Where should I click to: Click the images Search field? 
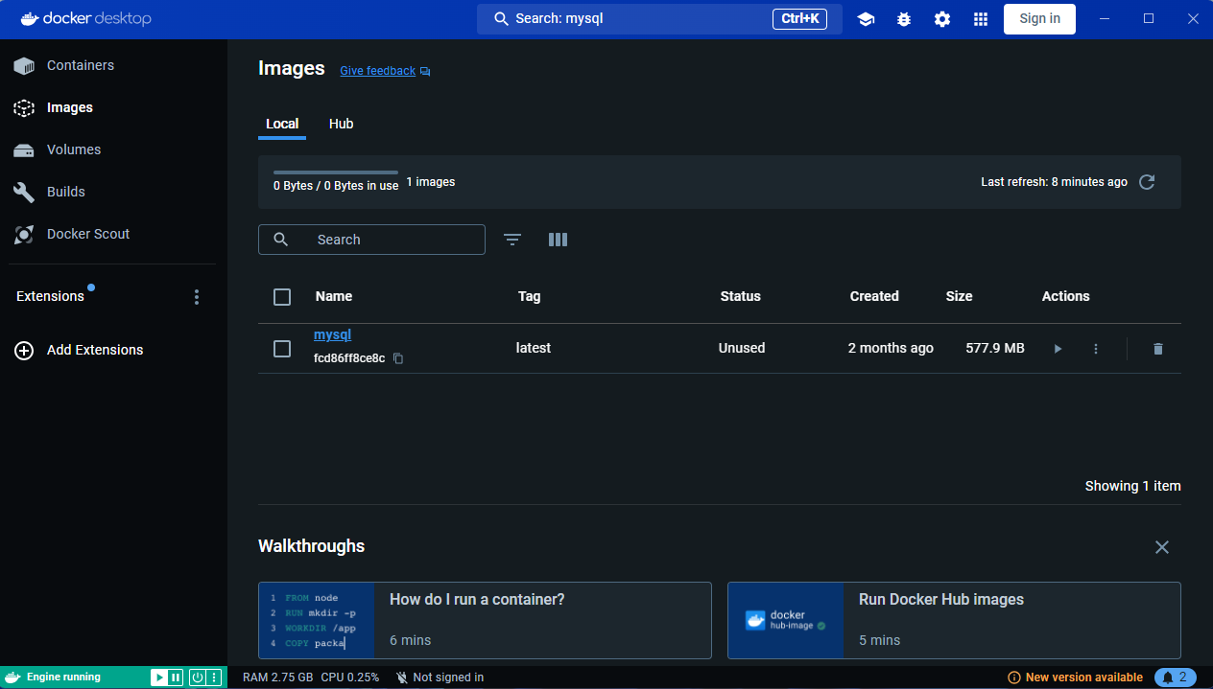tap(371, 240)
